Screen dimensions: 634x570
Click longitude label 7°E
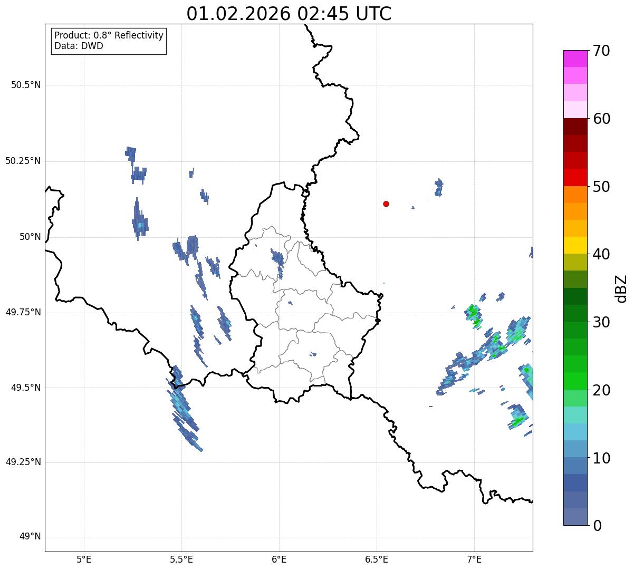click(474, 559)
